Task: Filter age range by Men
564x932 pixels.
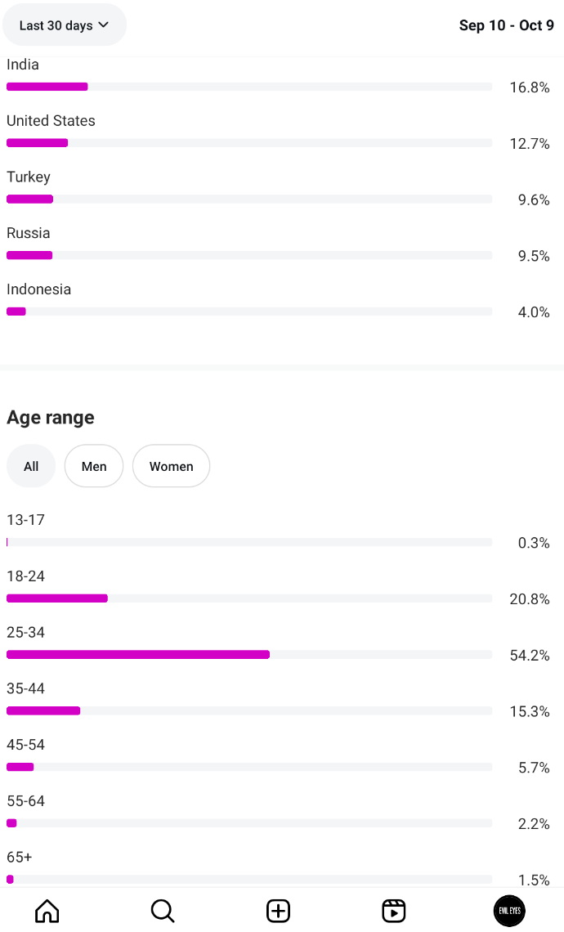Action: point(94,466)
